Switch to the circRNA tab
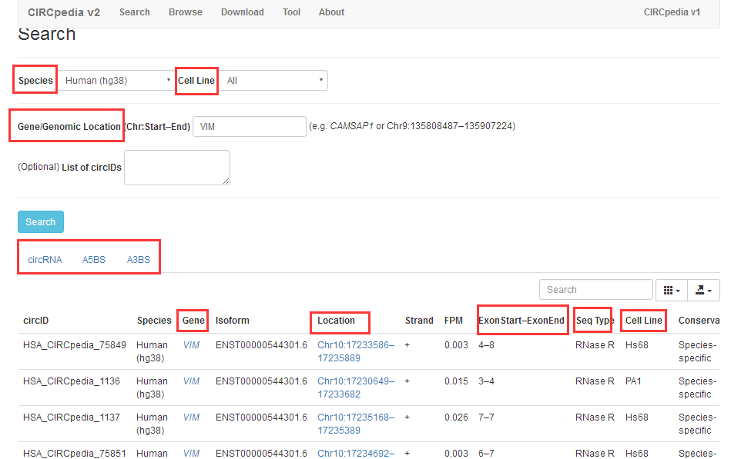This screenshot has height=459, width=741. click(x=45, y=260)
